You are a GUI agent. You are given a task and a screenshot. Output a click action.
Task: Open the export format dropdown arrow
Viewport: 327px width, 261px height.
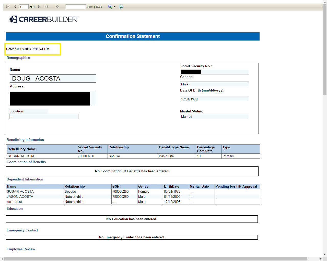114,7
